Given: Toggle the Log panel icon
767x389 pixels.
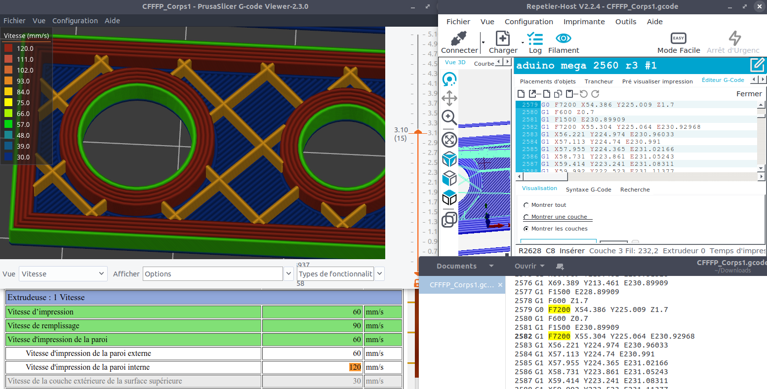Looking at the screenshot, I should click(535, 39).
